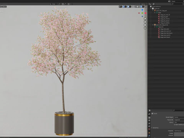The width and height of the screenshot is (184, 138).
Task: Click the scene browse icon at top
Action: (x=170, y=1)
